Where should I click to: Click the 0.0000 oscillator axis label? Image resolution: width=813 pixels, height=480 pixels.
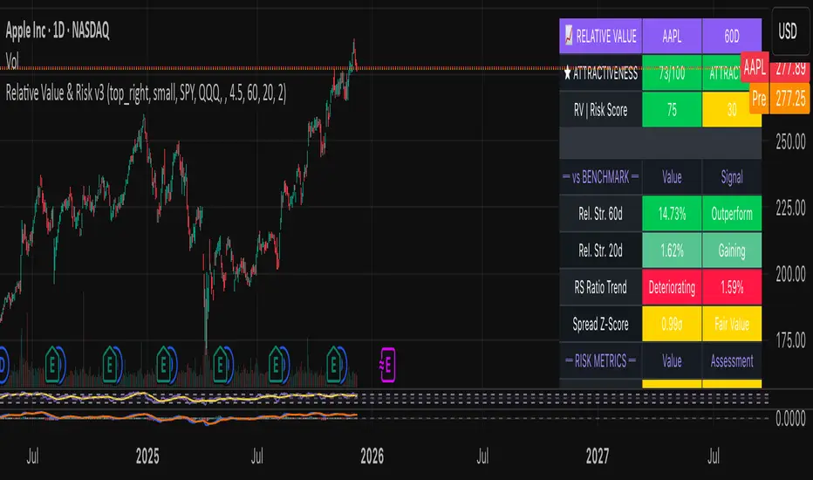coord(790,418)
